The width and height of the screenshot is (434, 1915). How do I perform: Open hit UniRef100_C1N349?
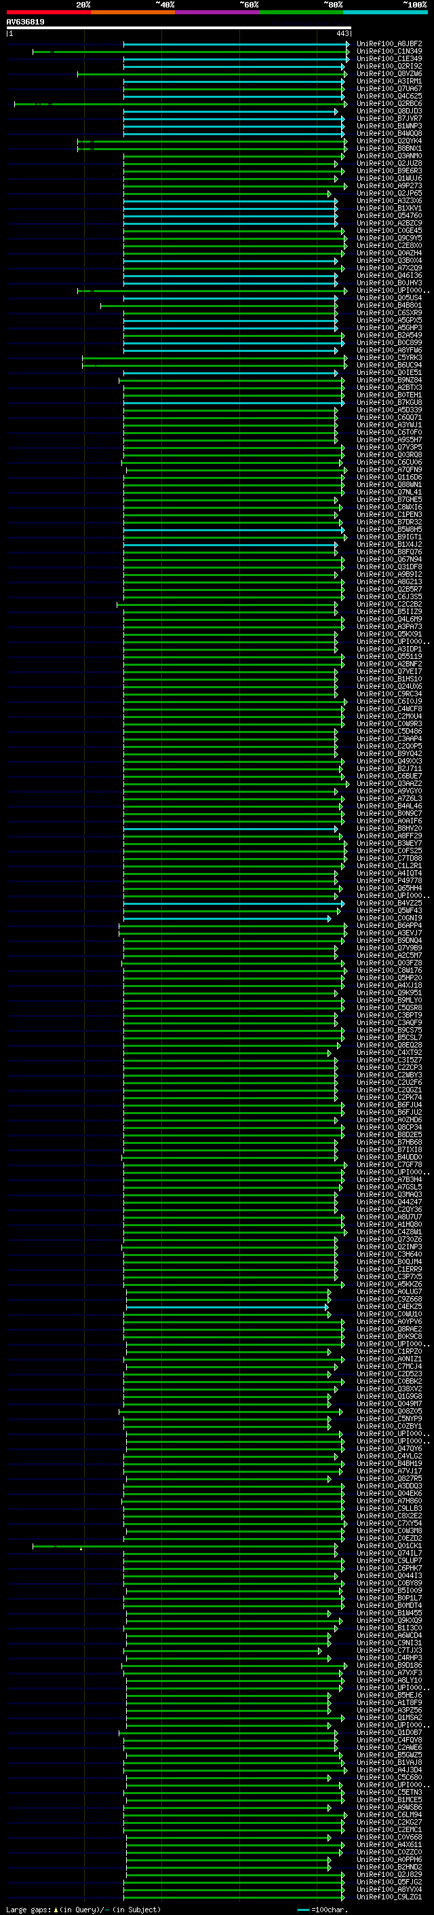click(389, 52)
